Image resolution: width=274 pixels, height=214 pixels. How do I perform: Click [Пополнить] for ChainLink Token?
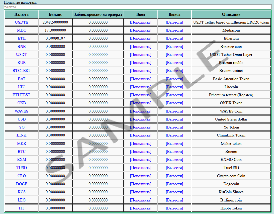pos(140,135)
